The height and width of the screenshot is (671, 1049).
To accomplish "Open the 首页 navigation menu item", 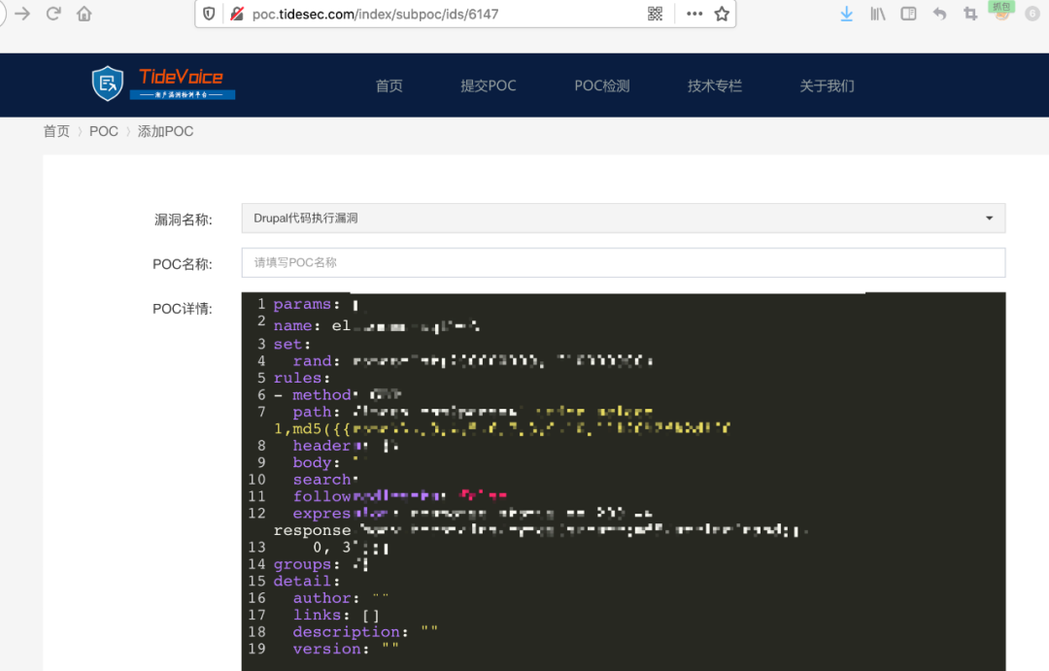I will pos(389,85).
